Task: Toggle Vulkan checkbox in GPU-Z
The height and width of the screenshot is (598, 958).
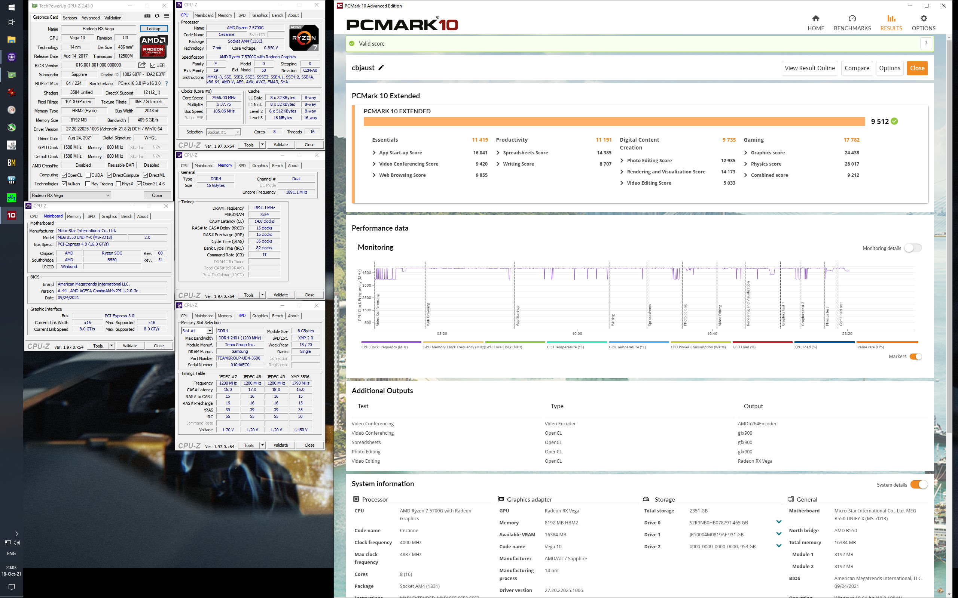Action: tap(64, 184)
